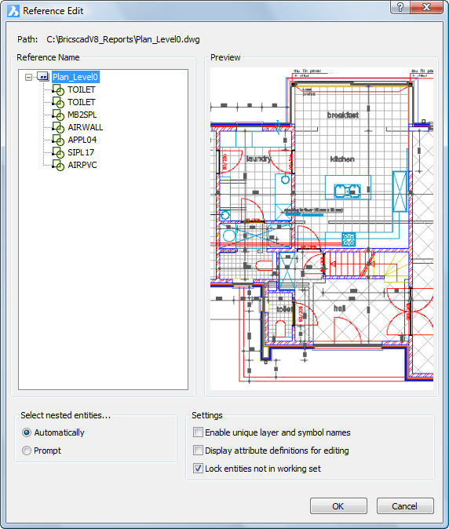449x529 pixels.
Task: Select the Plan_Level0 reference name
Action: pos(75,77)
